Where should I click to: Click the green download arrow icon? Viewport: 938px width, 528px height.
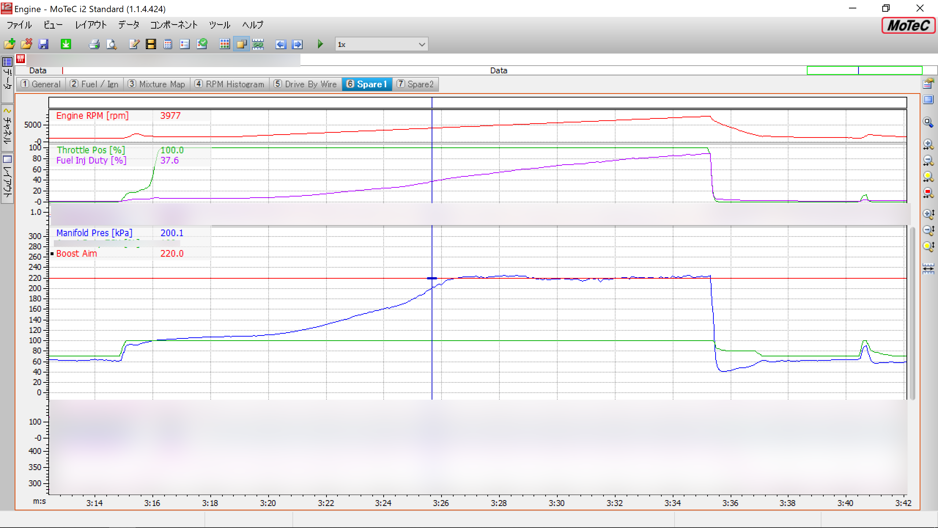[x=66, y=44]
